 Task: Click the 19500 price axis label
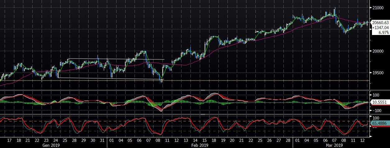point(378,73)
